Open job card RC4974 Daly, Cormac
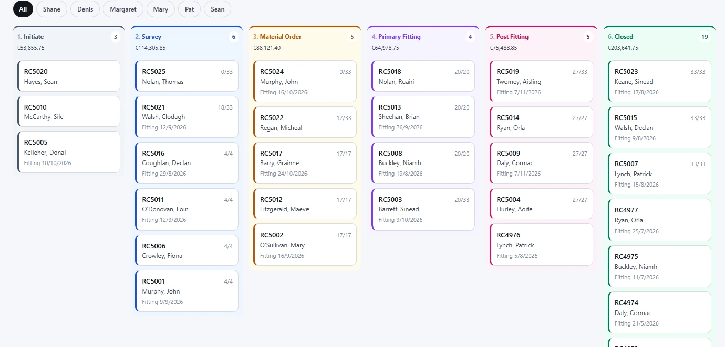This screenshot has width=725, height=347. click(660, 312)
